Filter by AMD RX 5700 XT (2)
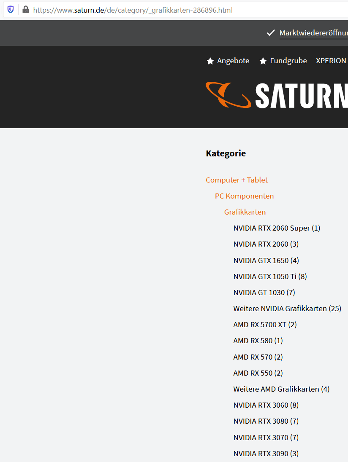Screen dimensions: 348x462 (265, 325)
